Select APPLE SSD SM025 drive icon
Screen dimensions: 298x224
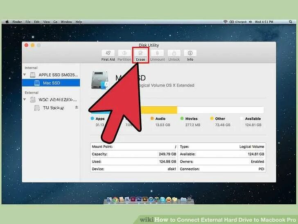[33, 75]
